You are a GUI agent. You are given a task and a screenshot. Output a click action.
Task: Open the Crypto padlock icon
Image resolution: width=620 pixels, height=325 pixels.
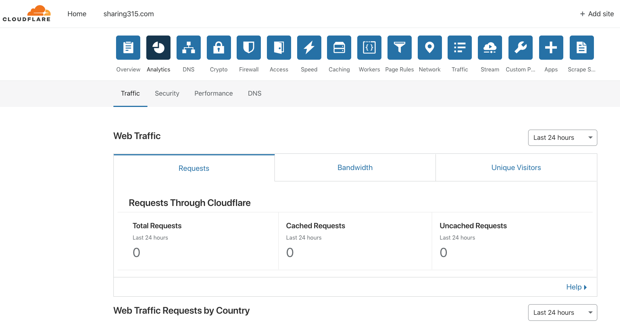pos(219,48)
